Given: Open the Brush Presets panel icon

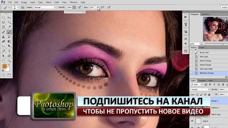Looking at the screenshot, I should click(x=186, y=24).
